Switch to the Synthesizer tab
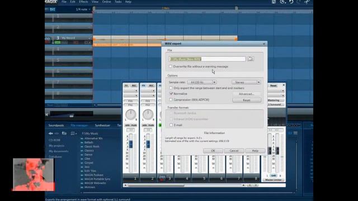The width and height of the screenshot is (358, 201). [102, 125]
